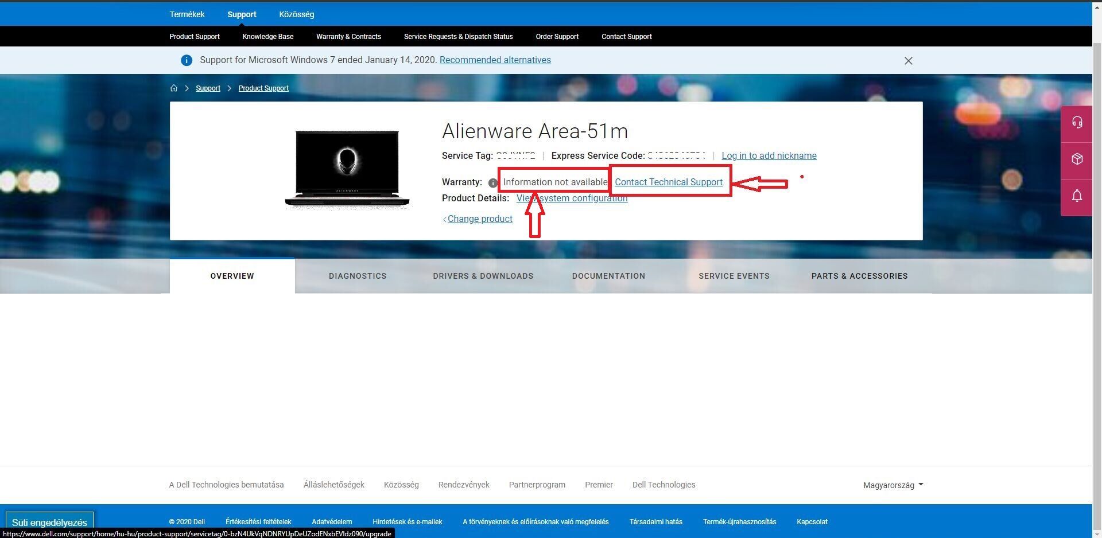1102x538 pixels.
Task: Open the headset contact support side icon
Action: coord(1077,122)
